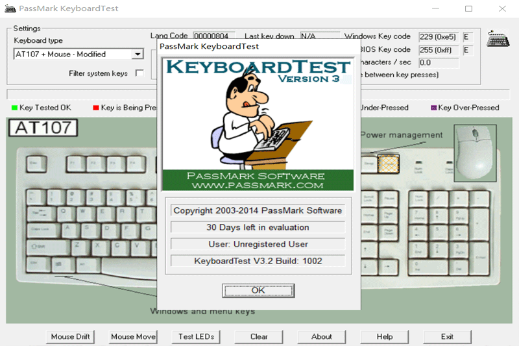Screen dimensions: 519x346
Task: Click the numpad 5 key
Action: pos(439,232)
